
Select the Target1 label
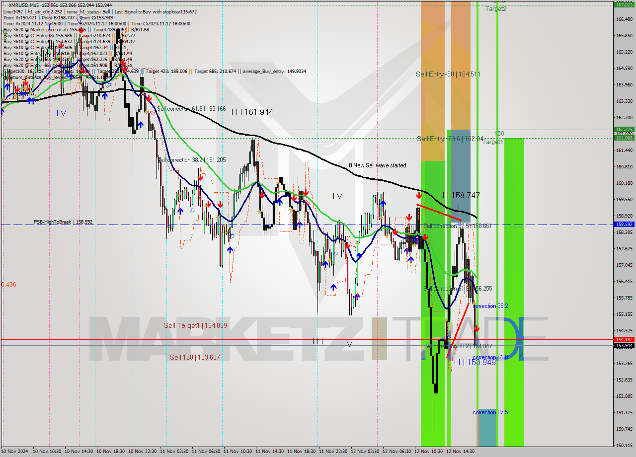[493, 142]
